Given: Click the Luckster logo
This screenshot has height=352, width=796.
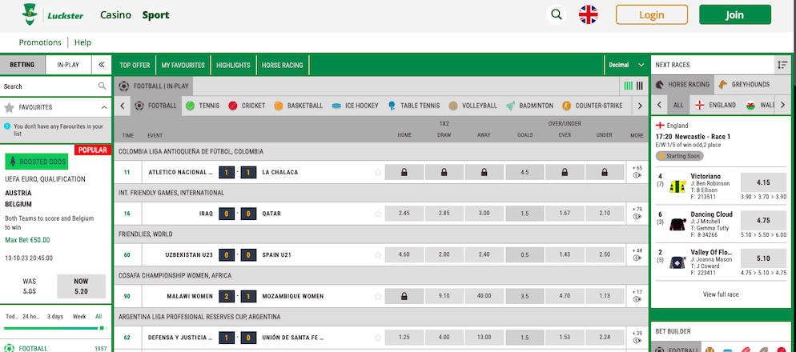Looking at the screenshot, I should 53,14.
